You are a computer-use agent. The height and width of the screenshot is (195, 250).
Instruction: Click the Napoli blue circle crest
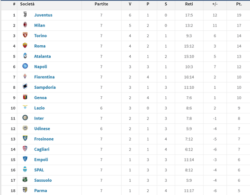tap(25, 66)
